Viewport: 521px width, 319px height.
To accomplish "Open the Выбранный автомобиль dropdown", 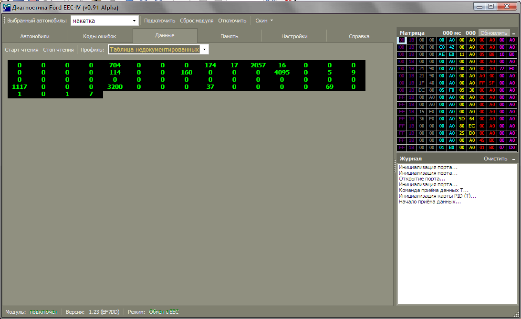I will pos(135,21).
